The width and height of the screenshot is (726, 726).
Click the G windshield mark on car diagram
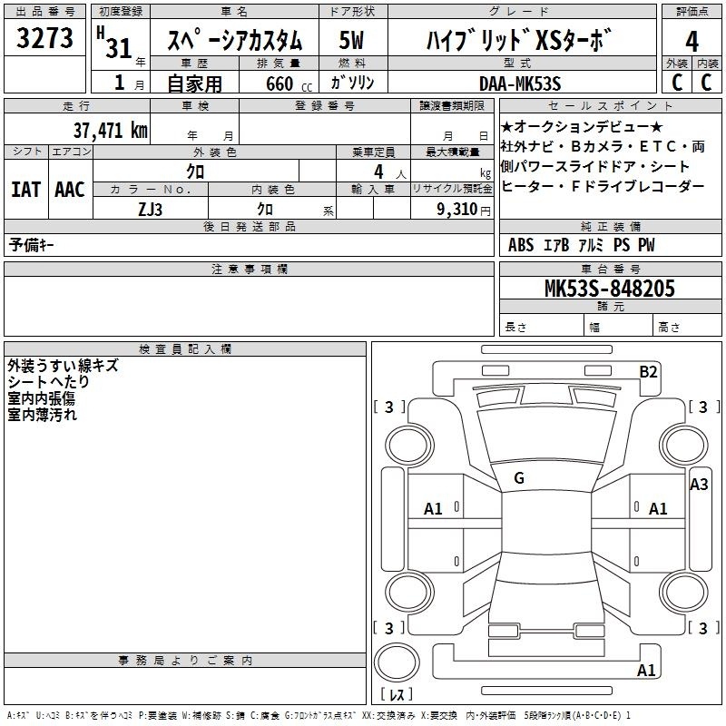tap(519, 478)
